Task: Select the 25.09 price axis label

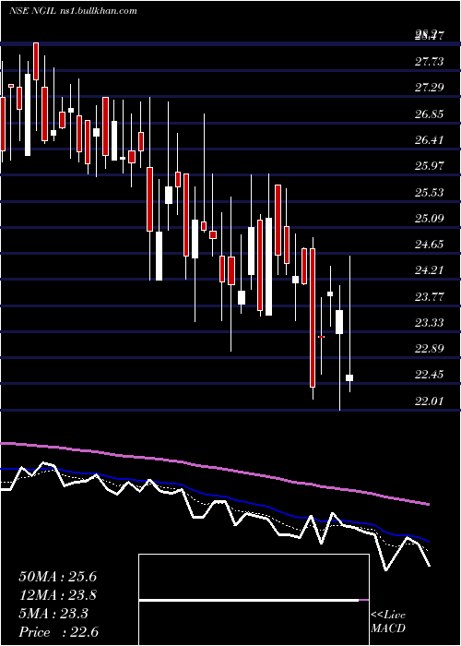Action: [x=429, y=219]
